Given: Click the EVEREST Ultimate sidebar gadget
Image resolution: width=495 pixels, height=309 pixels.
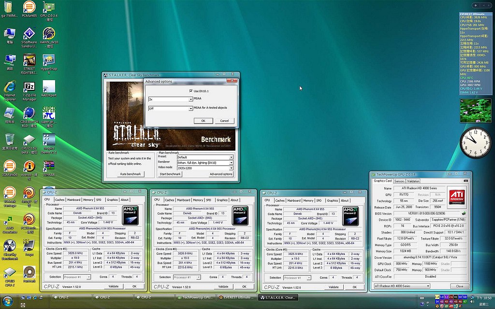Looking at the screenshot, I should coord(475,53).
